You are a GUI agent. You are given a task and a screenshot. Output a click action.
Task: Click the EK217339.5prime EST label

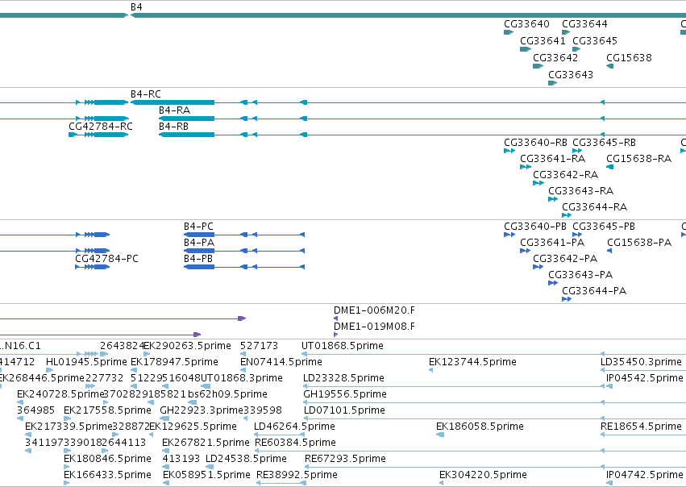[x=69, y=427]
